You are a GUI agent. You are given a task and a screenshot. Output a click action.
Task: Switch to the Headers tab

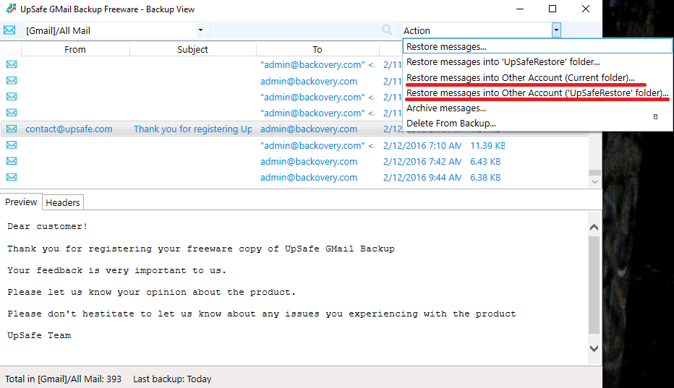pos(63,202)
